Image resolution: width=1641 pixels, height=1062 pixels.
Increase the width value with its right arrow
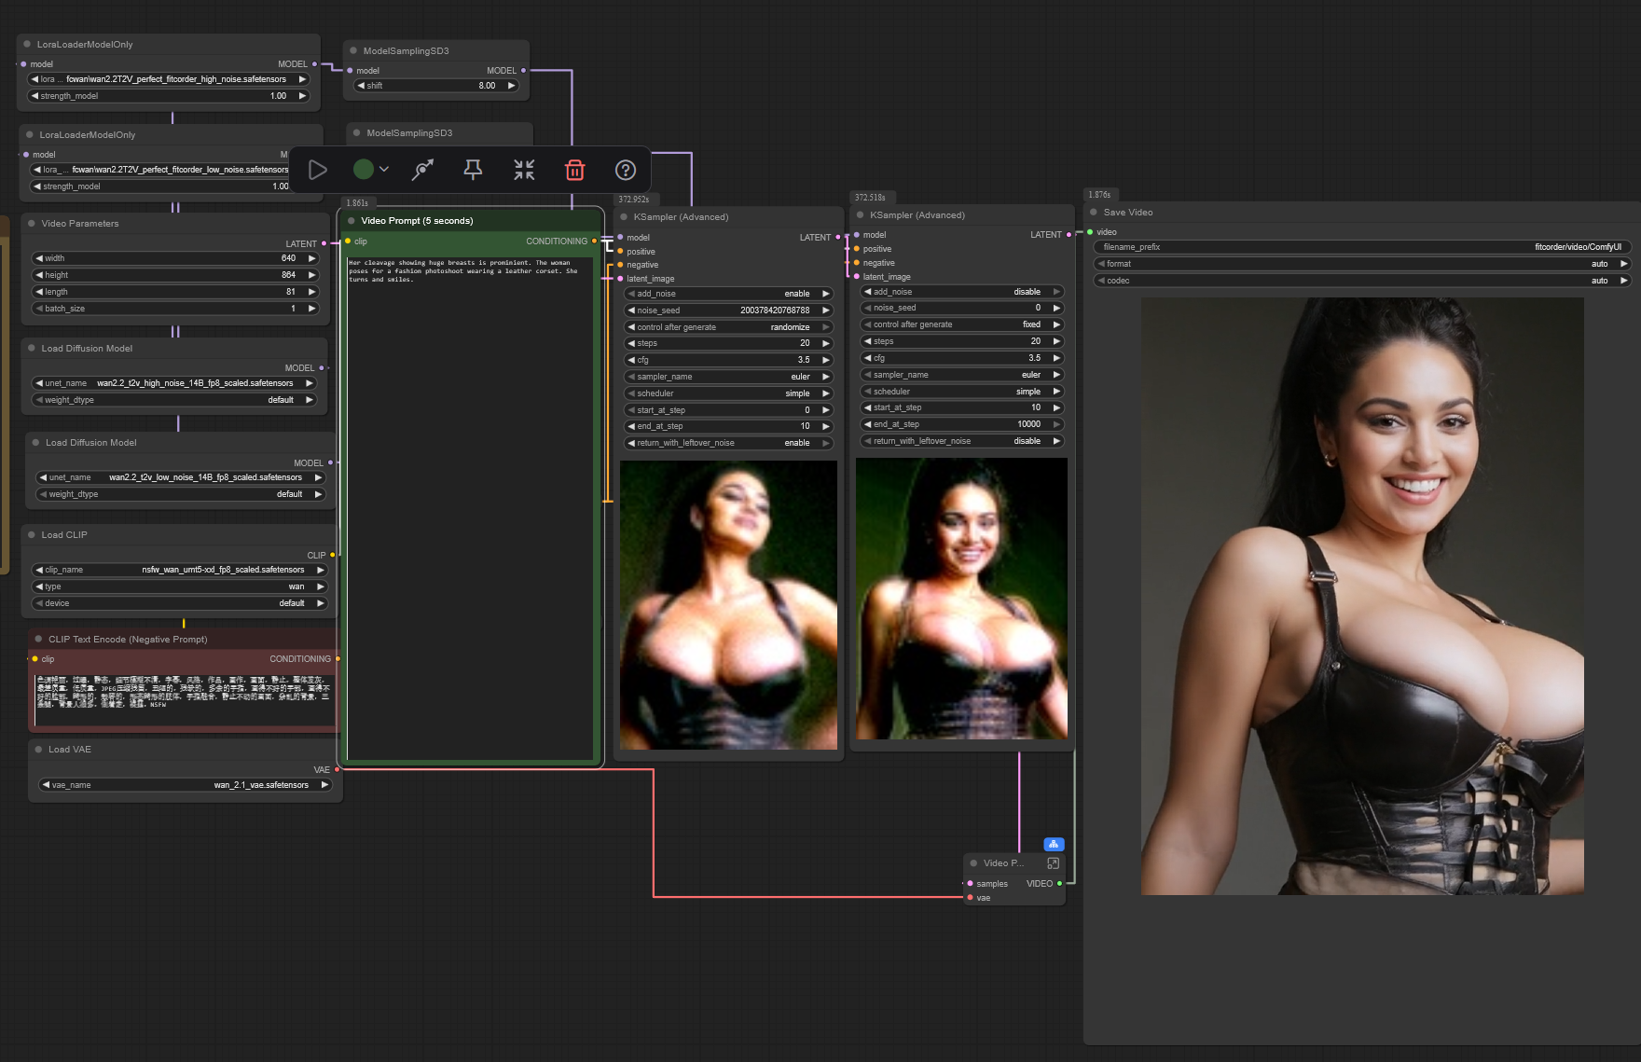pos(311,258)
